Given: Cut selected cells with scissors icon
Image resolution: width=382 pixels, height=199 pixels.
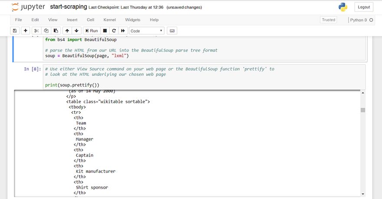Looking at the screenshot, I should coord(36,31).
